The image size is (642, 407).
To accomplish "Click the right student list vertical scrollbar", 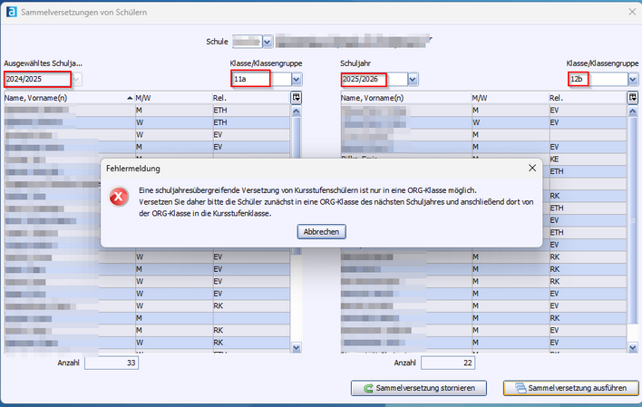I will pyautogui.click(x=633, y=227).
